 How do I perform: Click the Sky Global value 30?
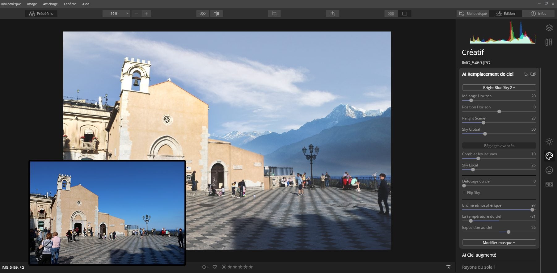click(533, 129)
